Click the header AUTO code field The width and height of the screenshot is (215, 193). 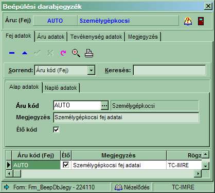pos(55,21)
